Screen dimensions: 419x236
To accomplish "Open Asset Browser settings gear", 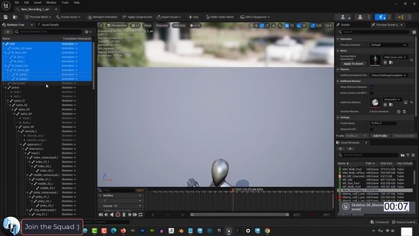I will coord(413,155).
